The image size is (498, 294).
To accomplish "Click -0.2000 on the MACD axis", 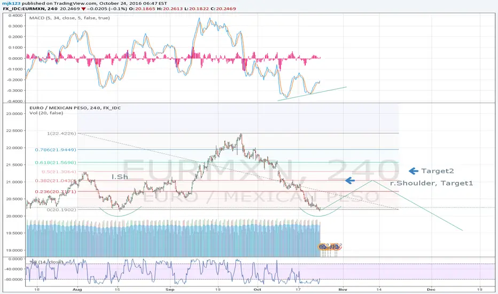I will point(14,80).
